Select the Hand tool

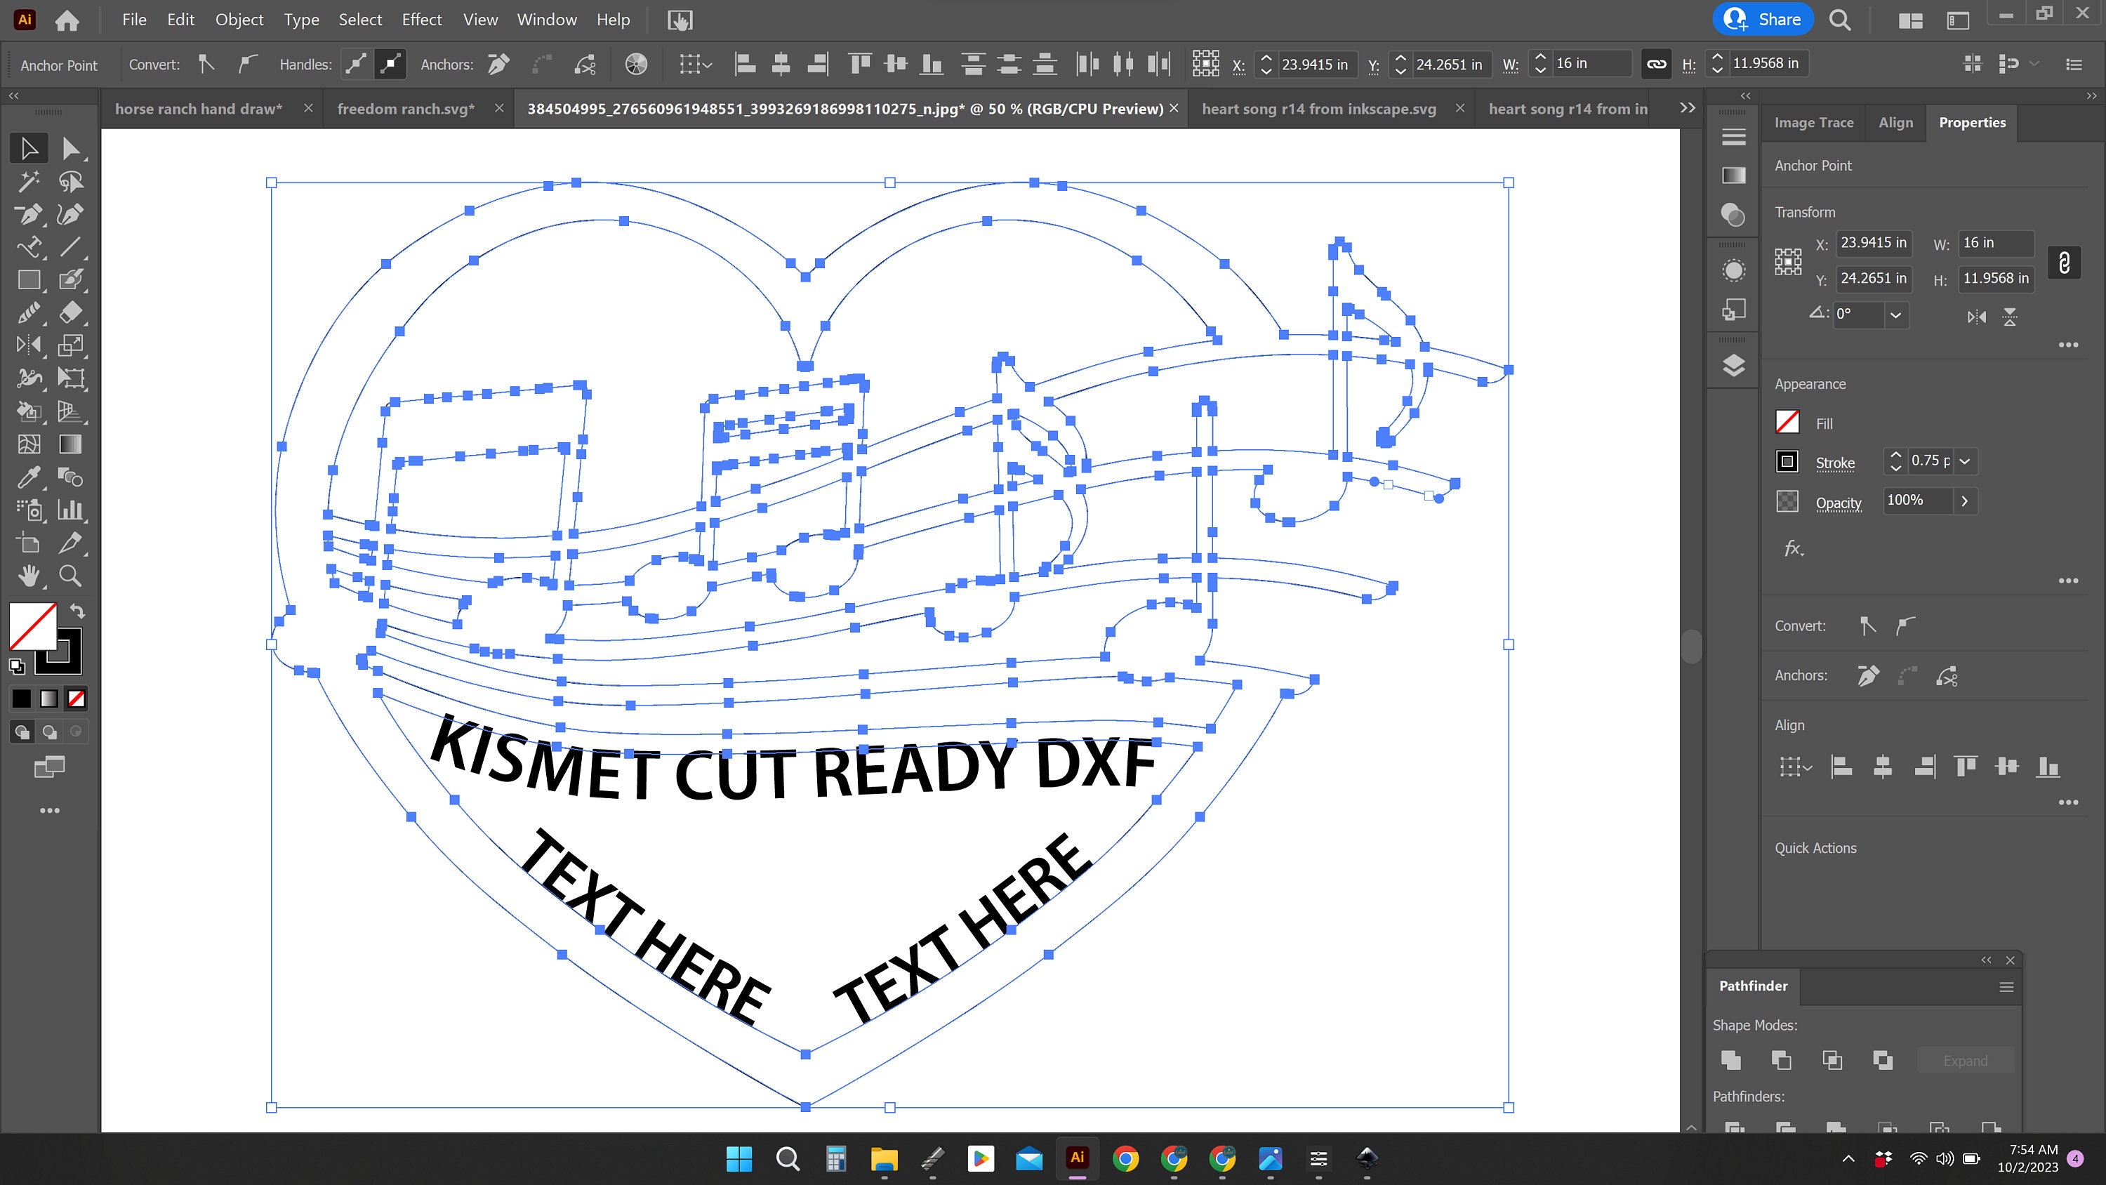[29, 576]
